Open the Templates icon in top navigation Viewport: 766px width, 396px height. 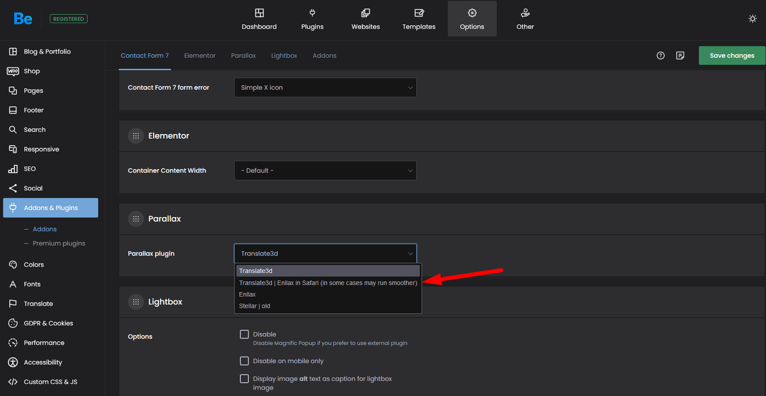pos(419,13)
